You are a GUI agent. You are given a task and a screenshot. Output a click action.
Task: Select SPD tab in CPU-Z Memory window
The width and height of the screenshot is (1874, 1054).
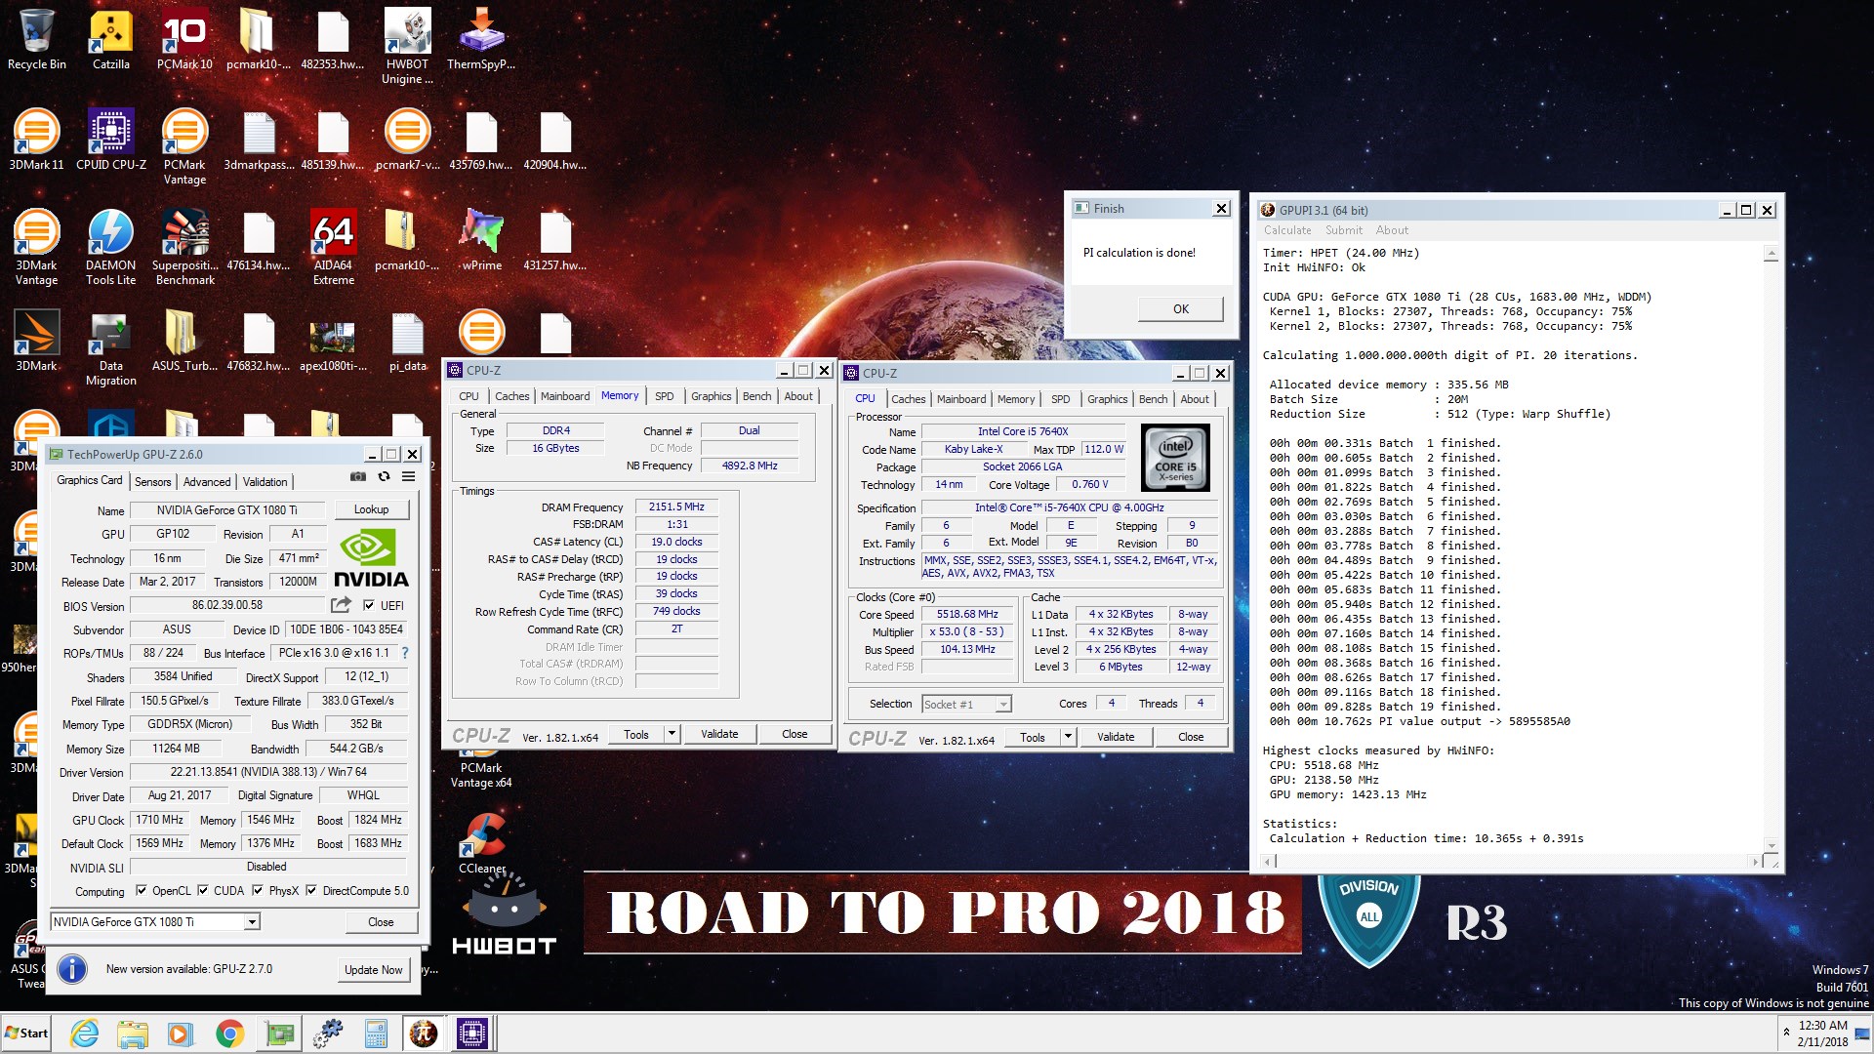[x=665, y=396]
